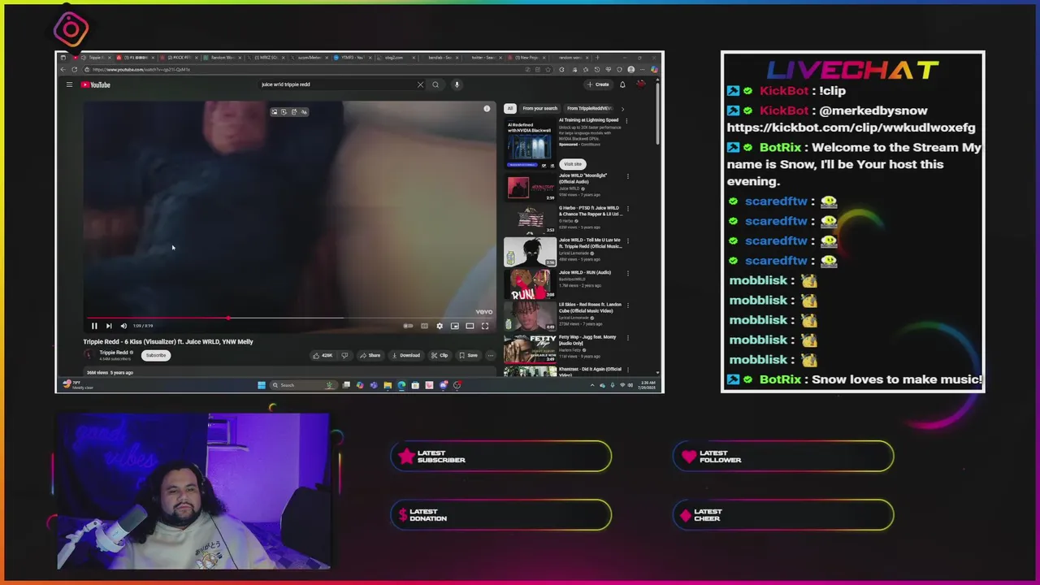Select From your search chip

(x=539, y=108)
